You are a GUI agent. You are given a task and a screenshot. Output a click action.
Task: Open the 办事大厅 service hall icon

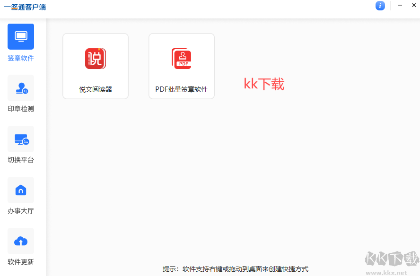(21, 190)
